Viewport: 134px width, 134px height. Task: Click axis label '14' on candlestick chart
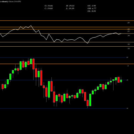[127, 108]
